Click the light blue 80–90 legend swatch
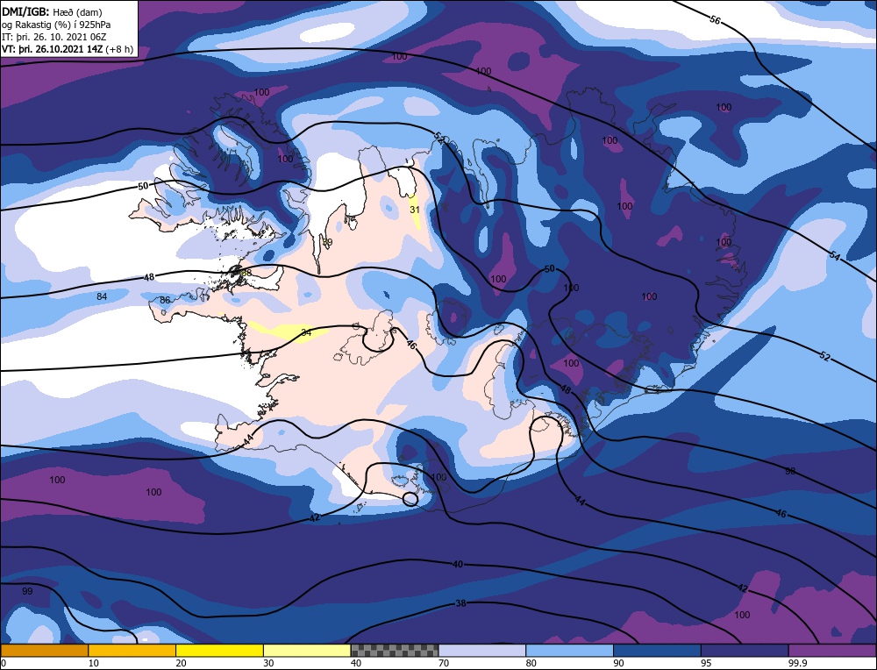Image resolution: width=877 pixels, height=670 pixels. coord(569,650)
